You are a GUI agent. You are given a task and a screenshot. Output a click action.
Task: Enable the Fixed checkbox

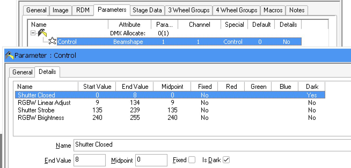pos(192,160)
